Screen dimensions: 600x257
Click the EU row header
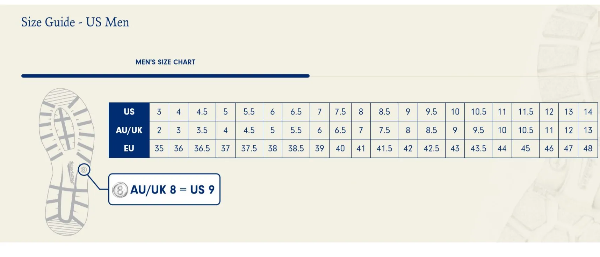pos(129,148)
